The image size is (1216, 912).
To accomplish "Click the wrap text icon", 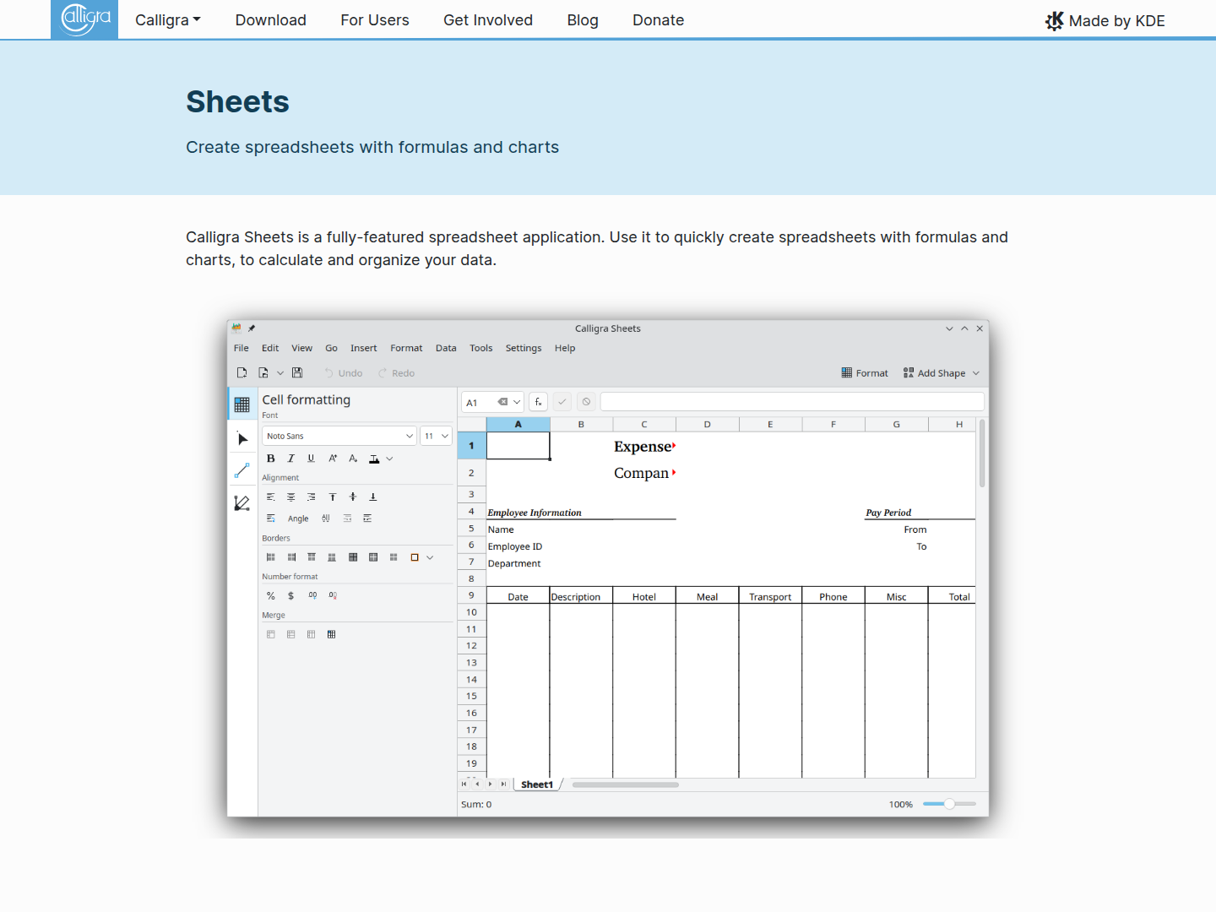I will (x=271, y=518).
